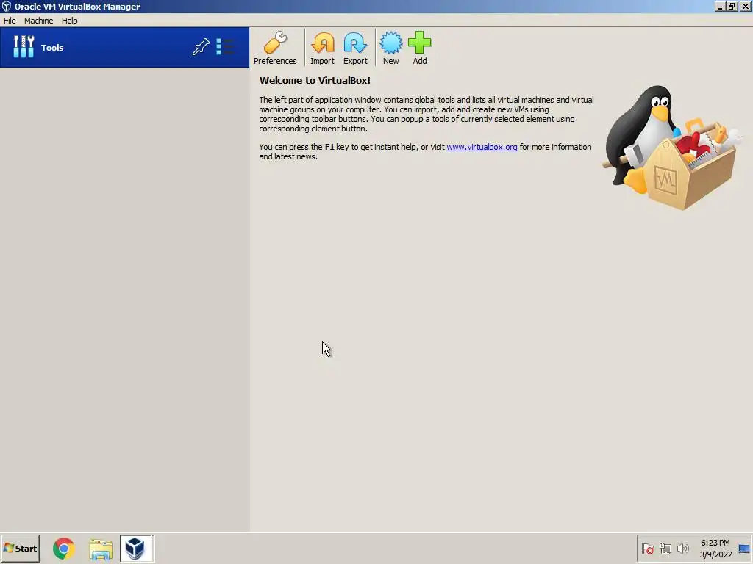Image resolution: width=753 pixels, height=564 pixels.
Task: Open network tray icon
Action: click(x=665, y=548)
